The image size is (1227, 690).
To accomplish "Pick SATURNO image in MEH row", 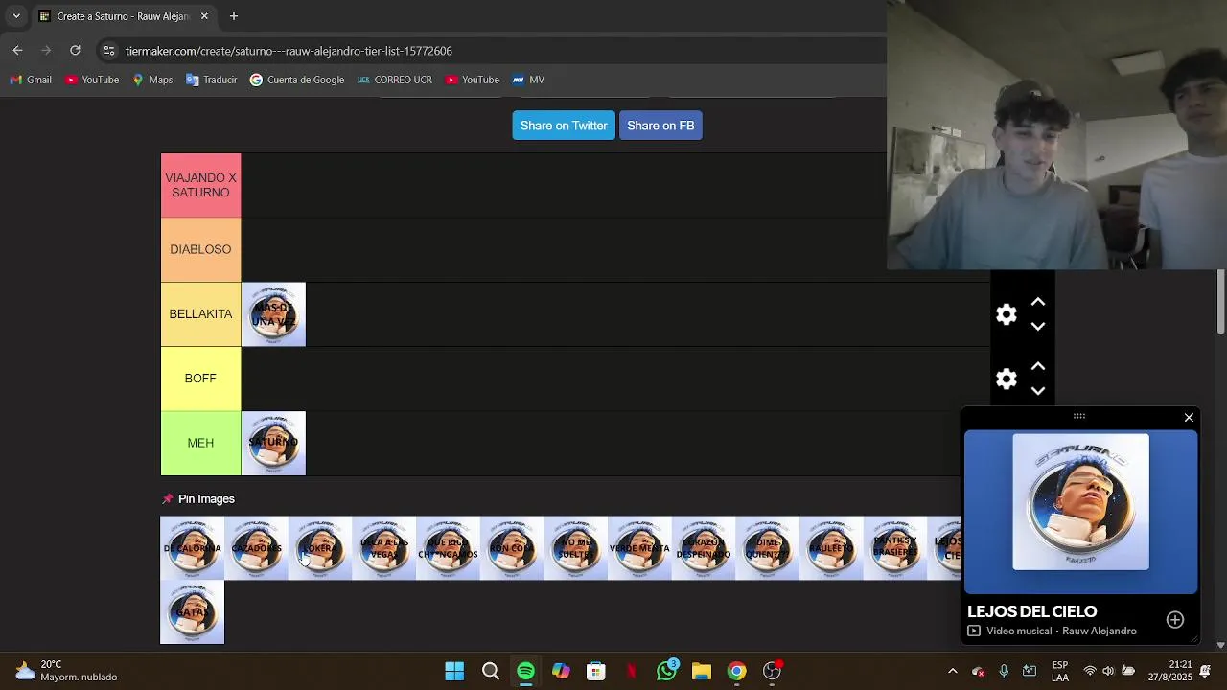I will coord(273,444).
